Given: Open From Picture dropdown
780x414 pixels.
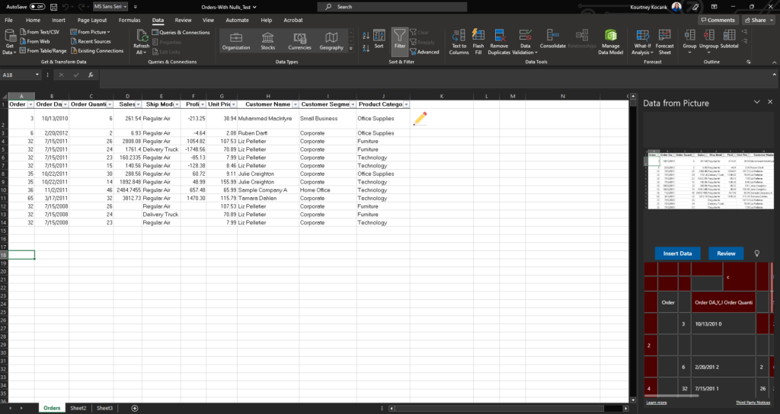Looking at the screenshot, I should point(90,32).
